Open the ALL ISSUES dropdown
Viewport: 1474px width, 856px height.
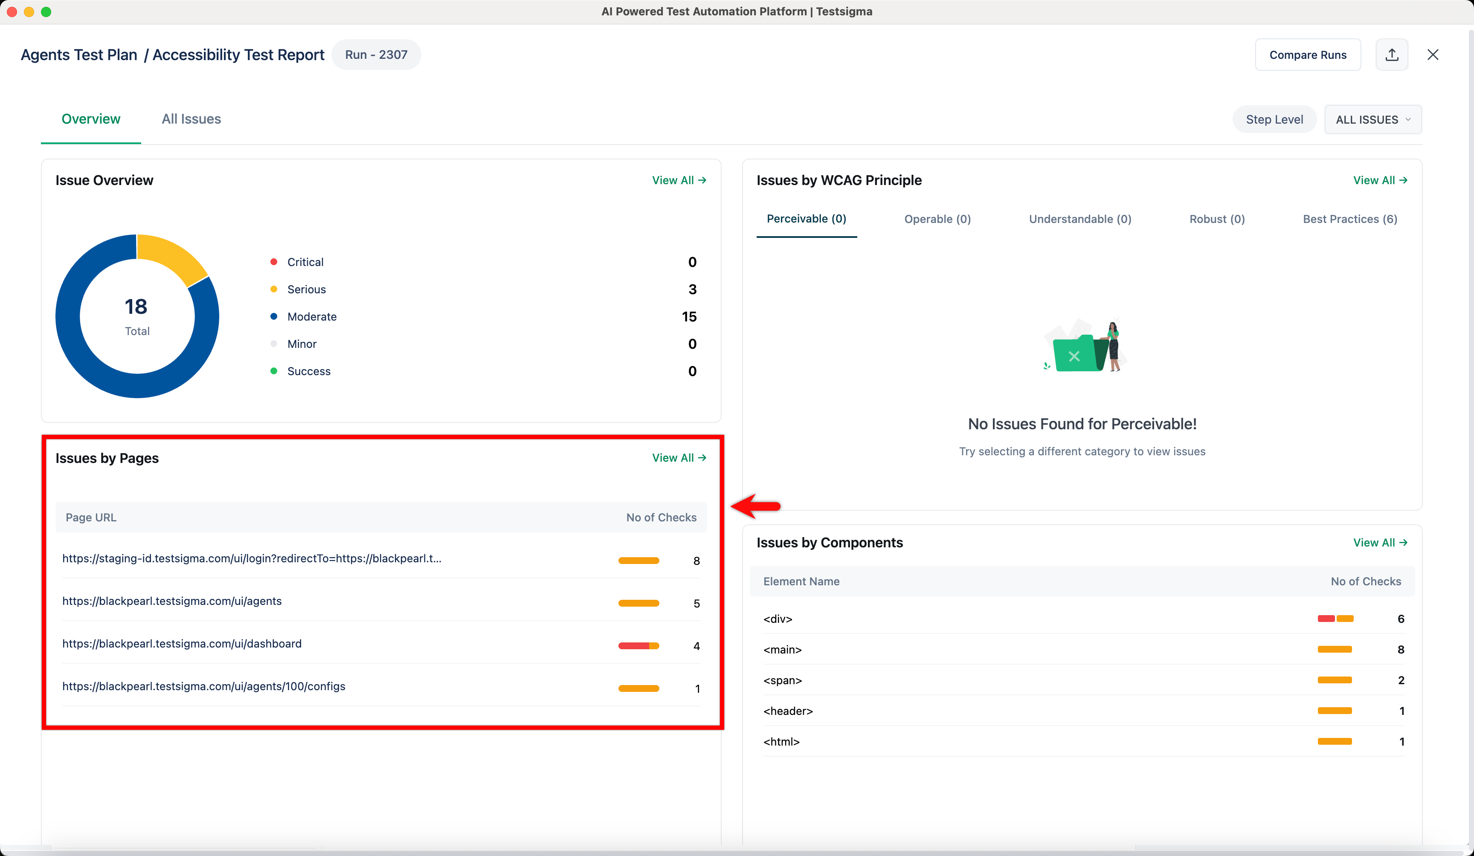[x=1372, y=119]
